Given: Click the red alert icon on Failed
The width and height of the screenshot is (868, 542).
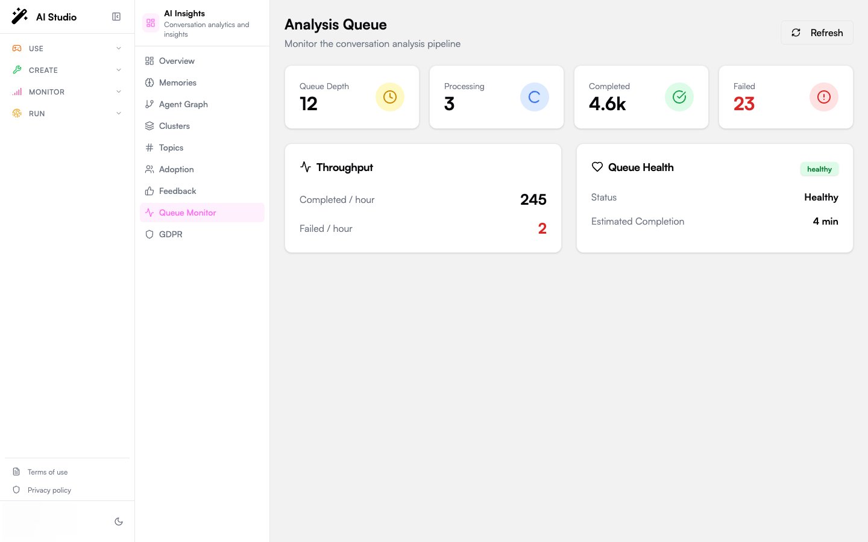Looking at the screenshot, I should 824,97.
